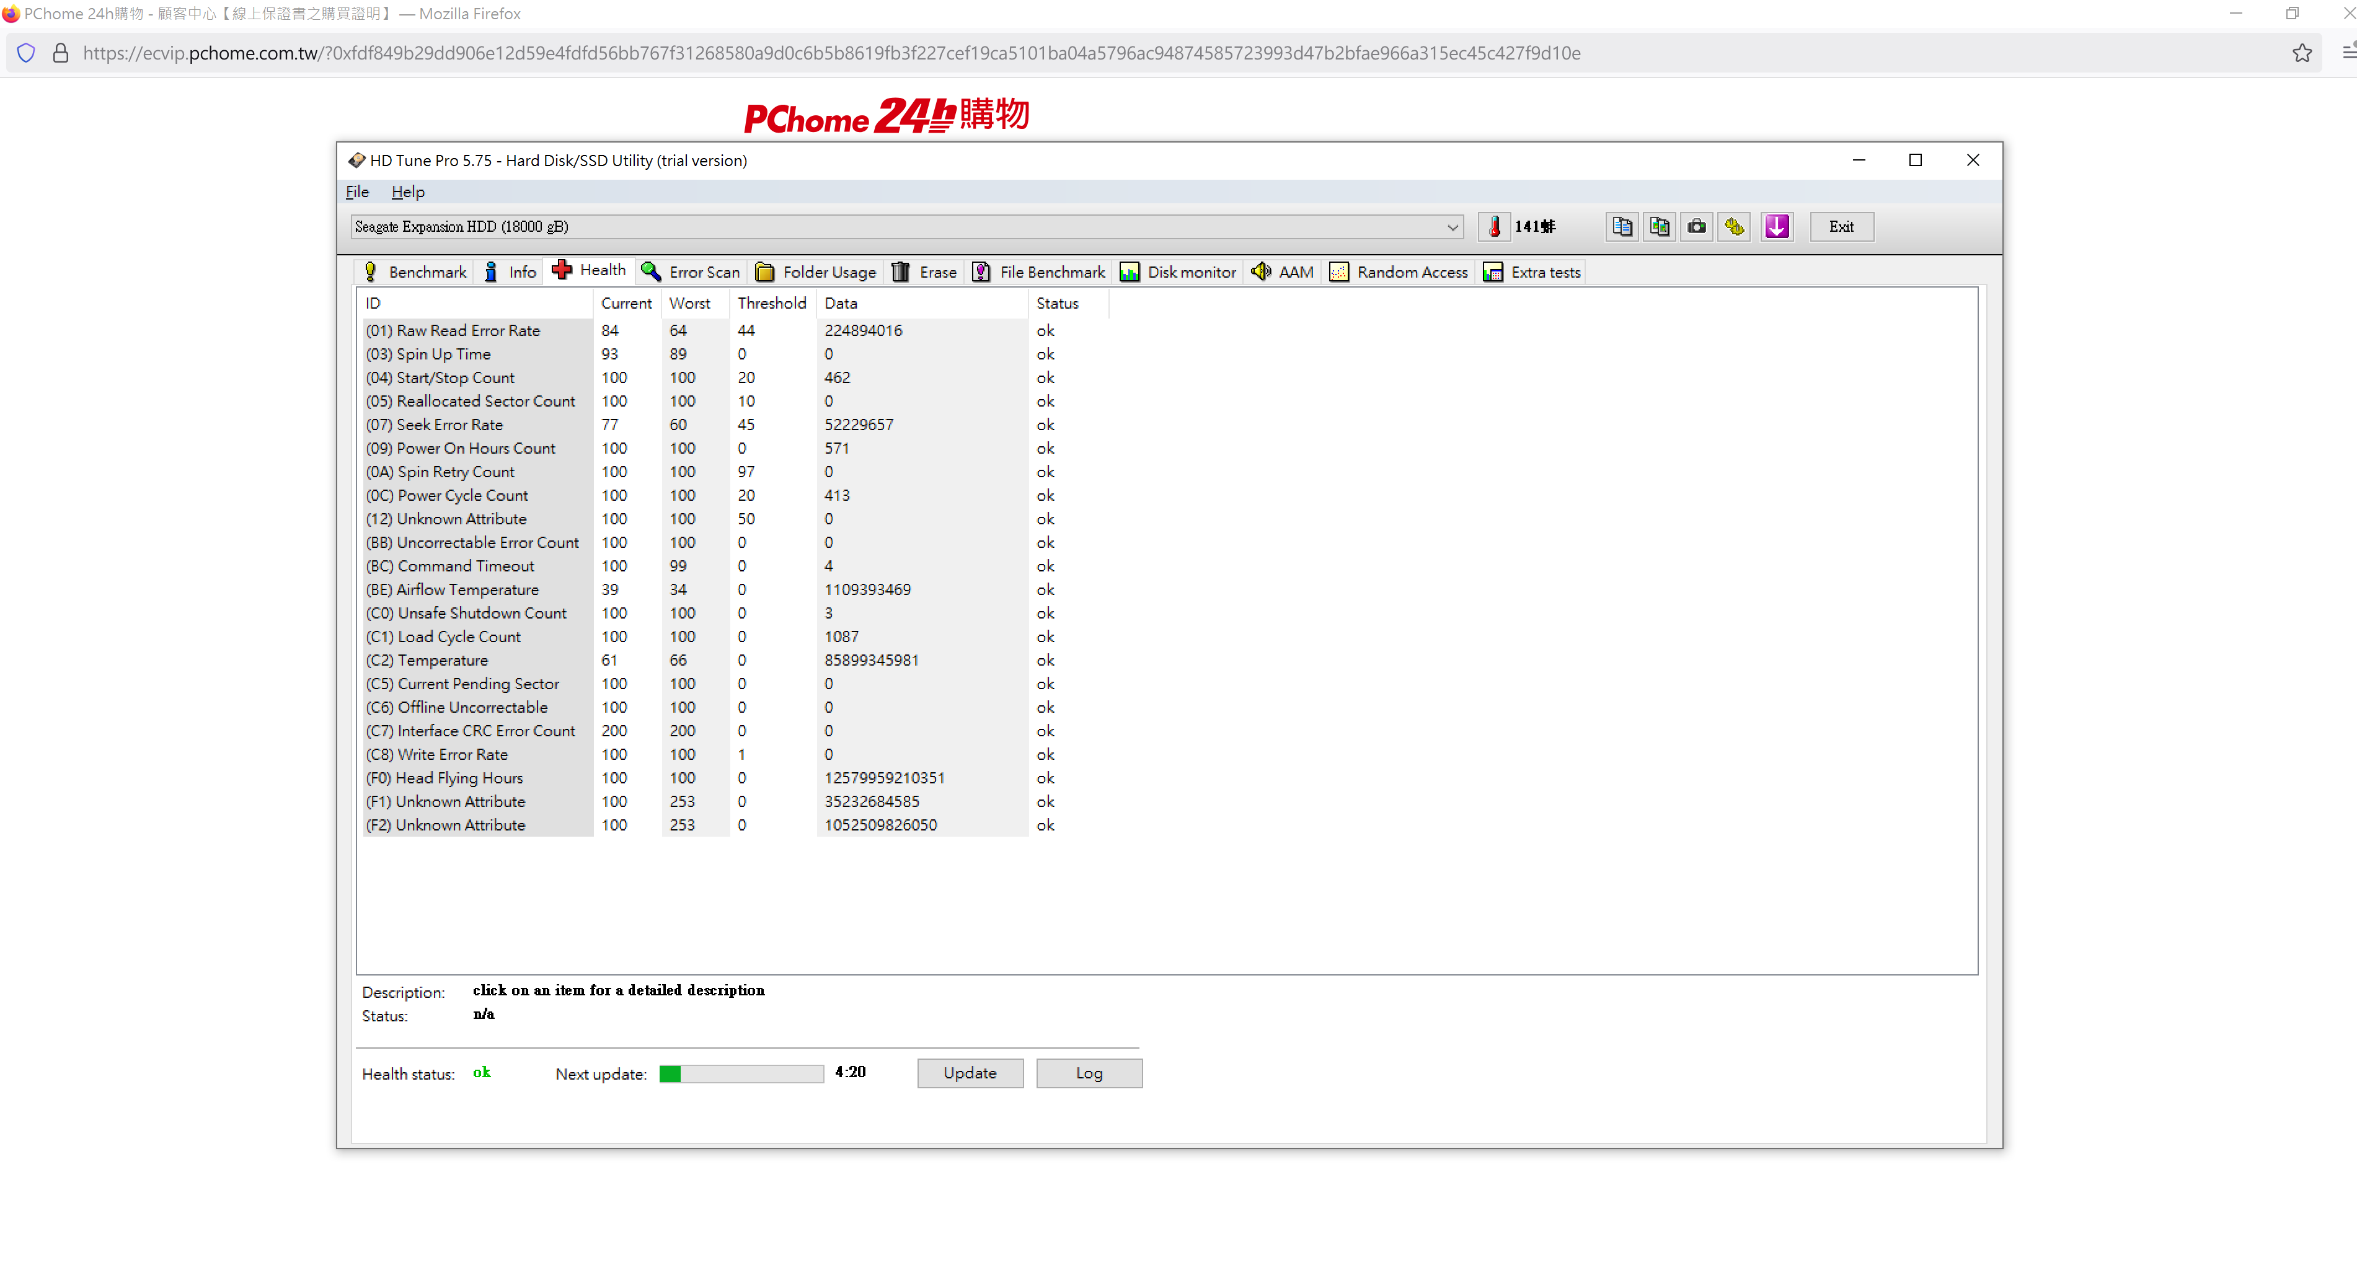This screenshot has width=2357, height=1286.
Task: Click the HD Tune Pro title bar icon
Action: tap(356, 160)
